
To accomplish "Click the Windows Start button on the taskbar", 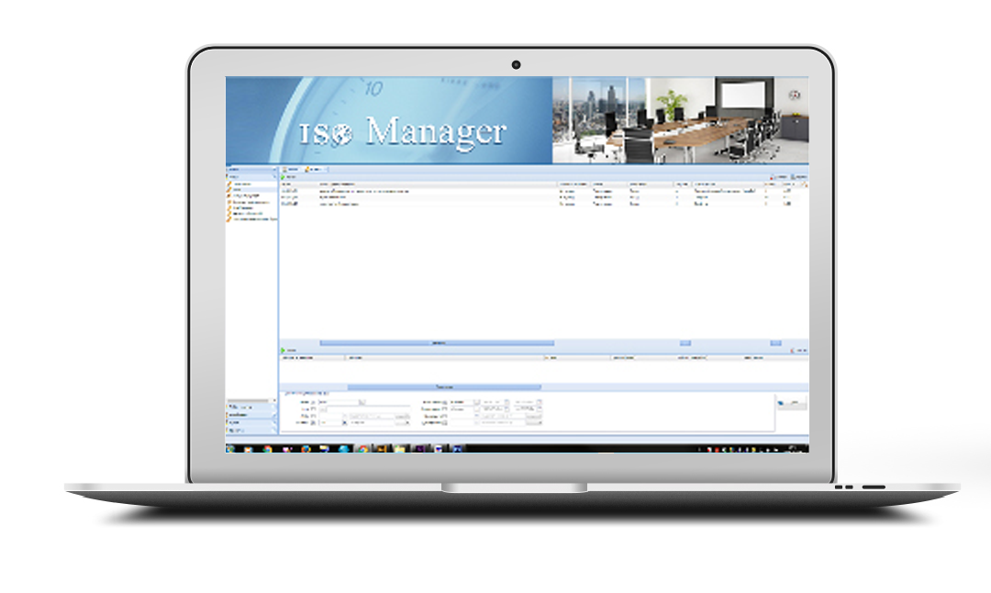I will pyautogui.click(x=232, y=449).
